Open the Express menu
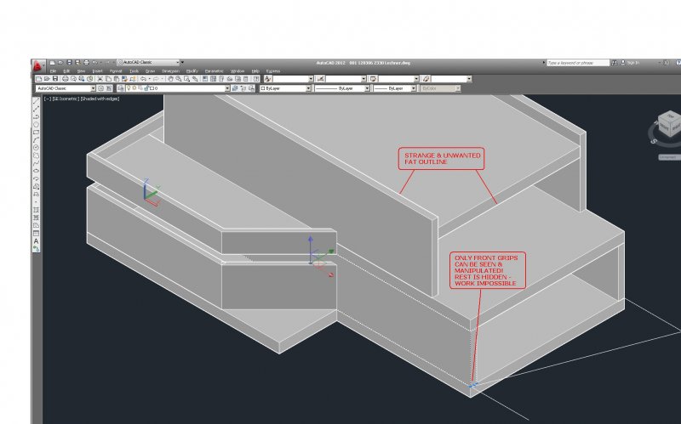 pyautogui.click(x=273, y=71)
